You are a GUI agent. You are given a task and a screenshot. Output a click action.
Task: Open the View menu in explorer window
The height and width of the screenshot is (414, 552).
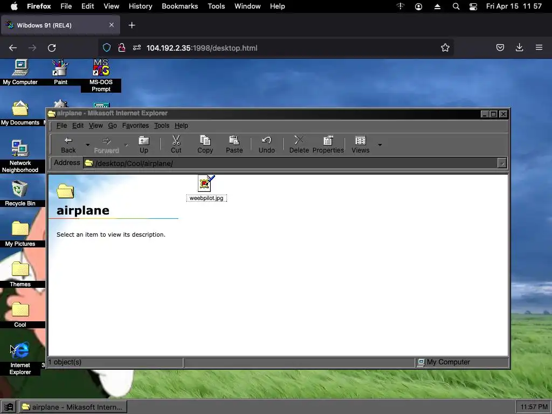point(96,126)
